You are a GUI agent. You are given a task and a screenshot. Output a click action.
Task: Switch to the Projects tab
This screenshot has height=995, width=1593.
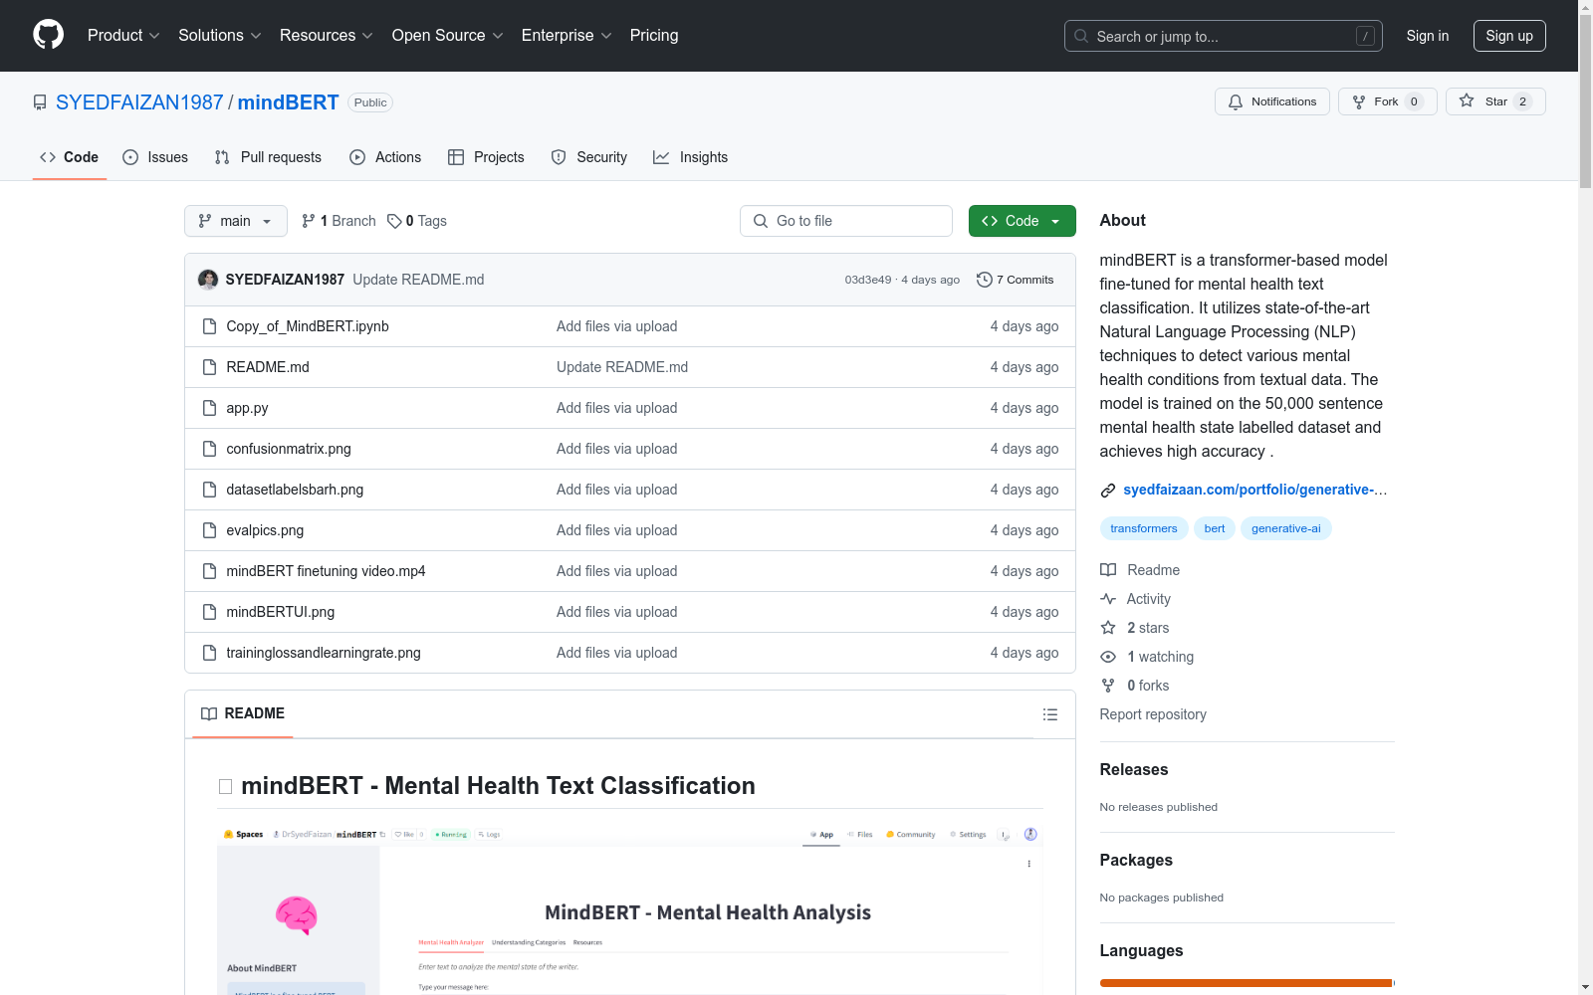[486, 157]
